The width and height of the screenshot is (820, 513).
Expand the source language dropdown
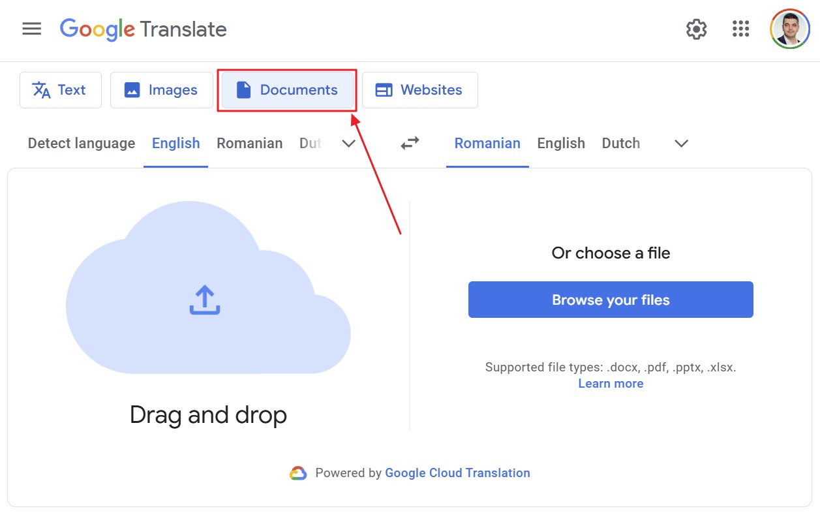348,144
